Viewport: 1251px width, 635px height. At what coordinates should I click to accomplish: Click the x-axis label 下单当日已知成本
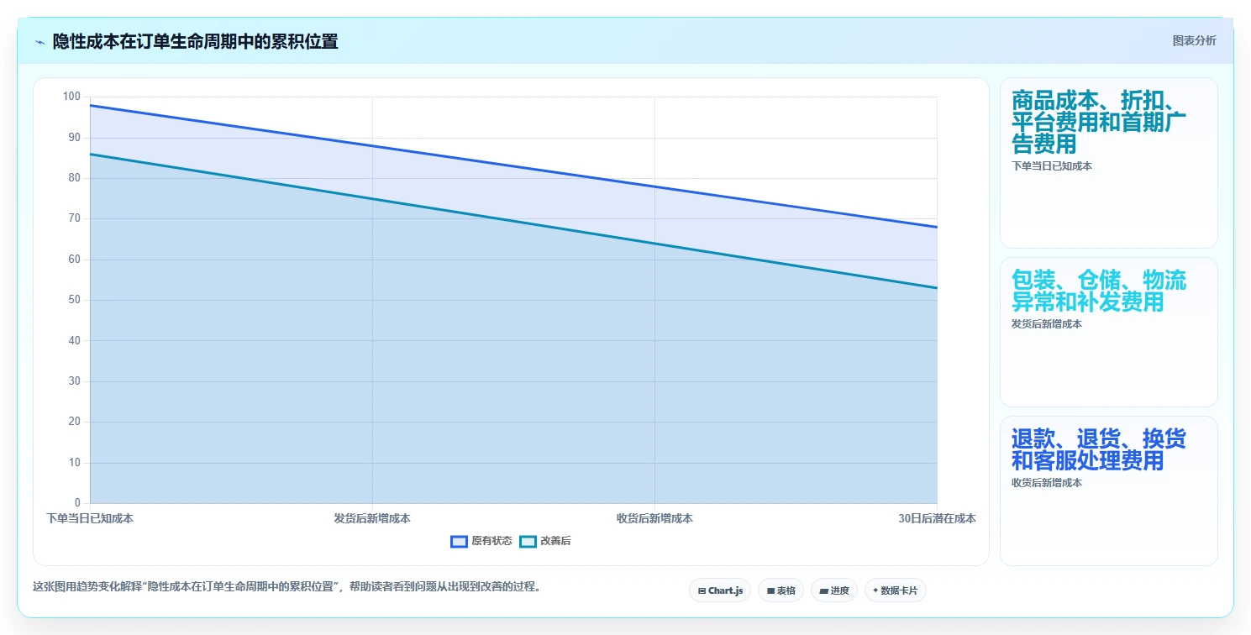90,518
